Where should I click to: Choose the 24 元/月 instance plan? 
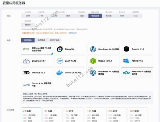[31, 115]
